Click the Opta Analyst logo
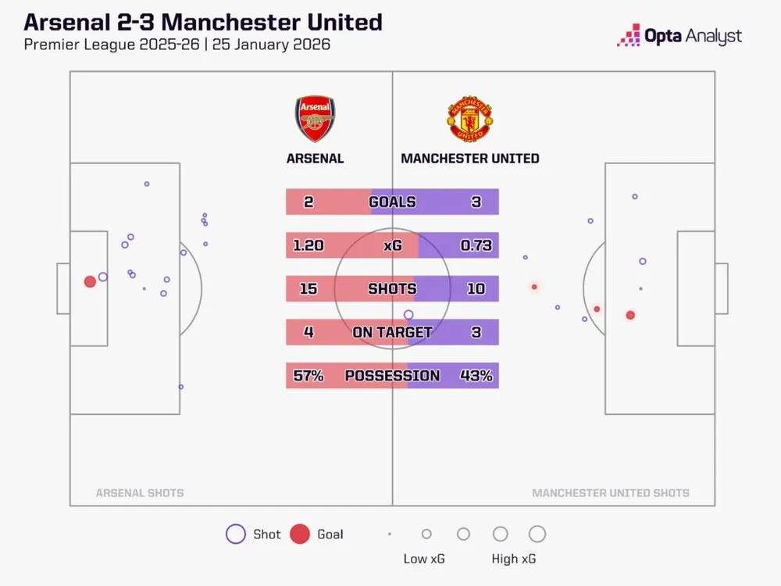 point(679,36)
